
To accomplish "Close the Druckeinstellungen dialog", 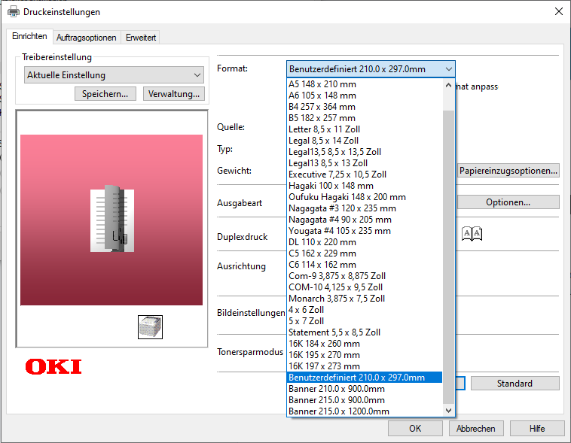I will tap(559, 11).
